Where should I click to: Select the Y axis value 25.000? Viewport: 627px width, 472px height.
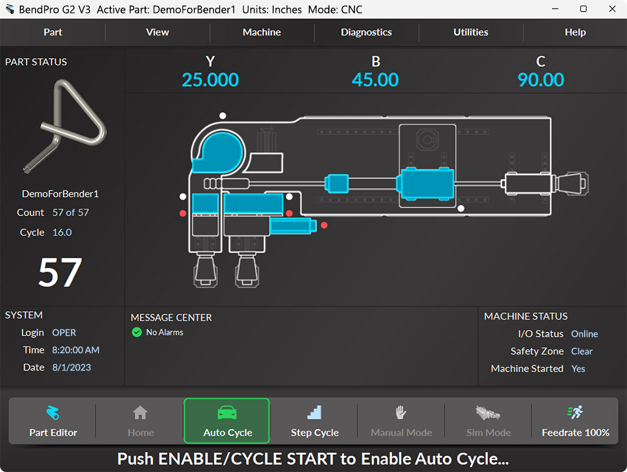(210, 80)
